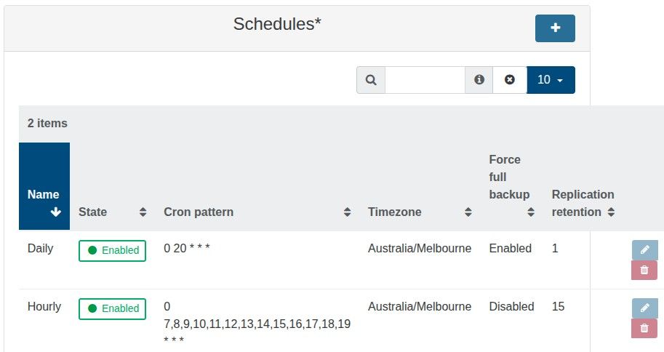Viewport: 664px width, 352px height.
Task: Sort by Replication retention column
Action: 583,204
